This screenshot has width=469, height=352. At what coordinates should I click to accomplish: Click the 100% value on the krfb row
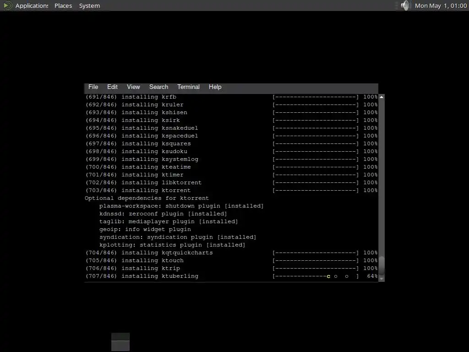point(370,97)
